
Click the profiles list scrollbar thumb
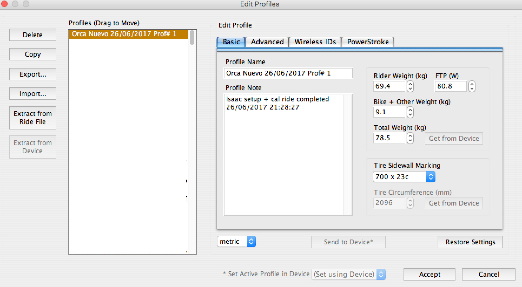(192, 38)
